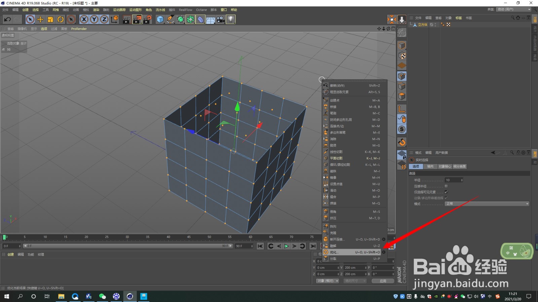Toggle only select visible elements checkbox
538x302 pixels.
pyautogui.click(x=446, y=192)
